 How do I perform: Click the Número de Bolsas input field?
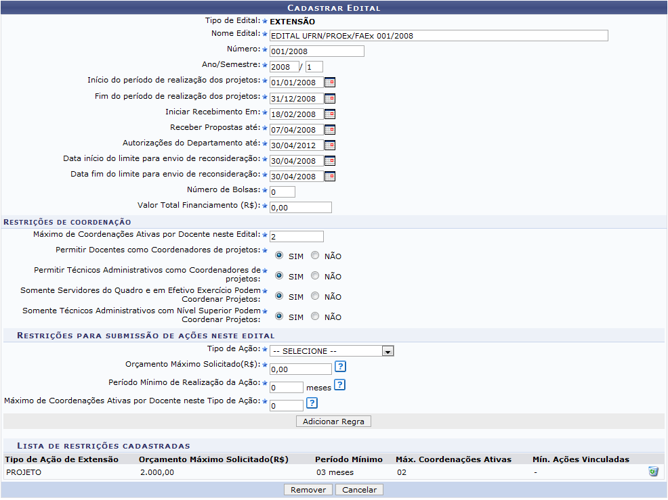point(282,192)
